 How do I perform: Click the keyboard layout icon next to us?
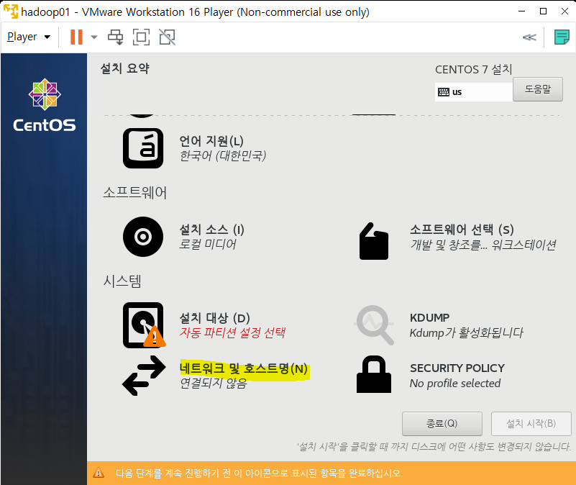pos(444,92)
